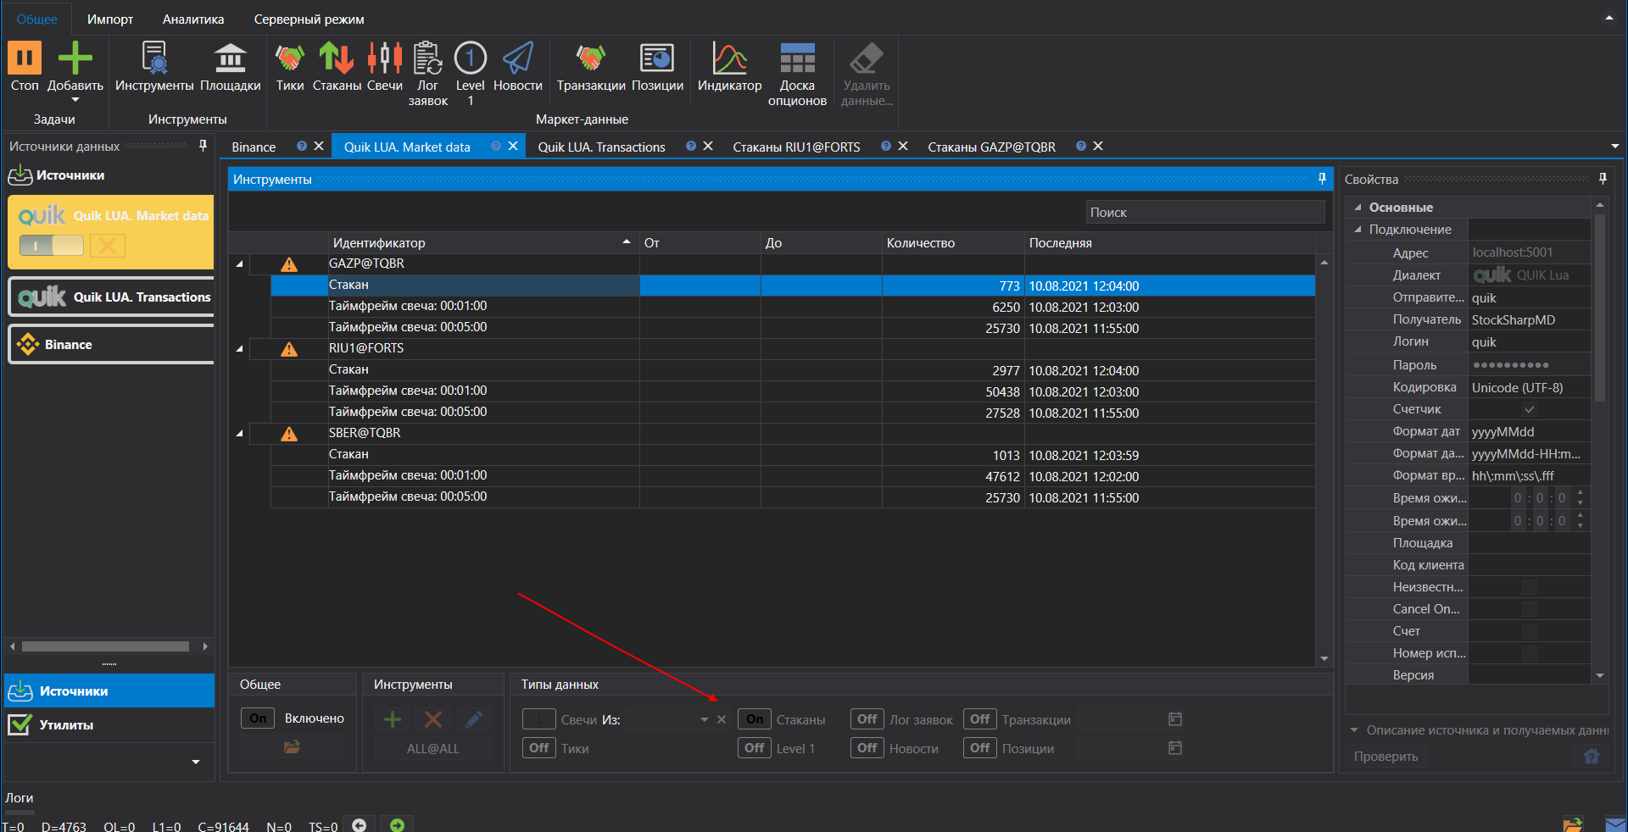Open Стаканы GAZP@TQBR tab
Image resolution: width=1628 pixels, height=832 pixels.
pyautogui.click(x=991, y=147)
